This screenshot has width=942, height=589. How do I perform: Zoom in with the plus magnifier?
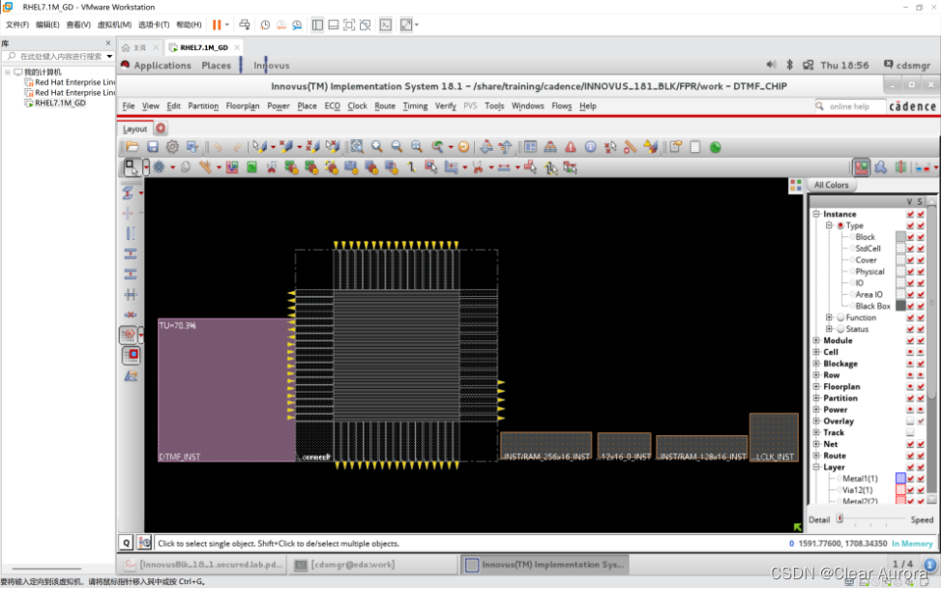pos(376,147)
